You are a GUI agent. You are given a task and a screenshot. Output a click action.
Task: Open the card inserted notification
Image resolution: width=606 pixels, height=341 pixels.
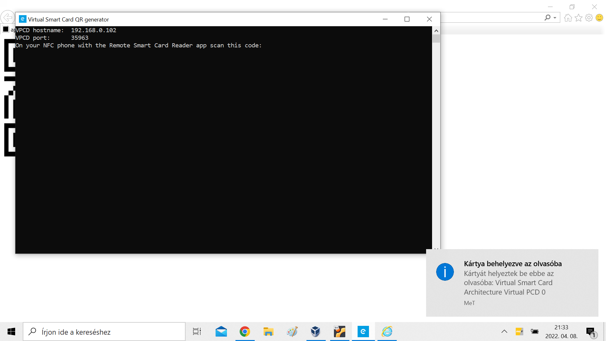pos(512,283)
